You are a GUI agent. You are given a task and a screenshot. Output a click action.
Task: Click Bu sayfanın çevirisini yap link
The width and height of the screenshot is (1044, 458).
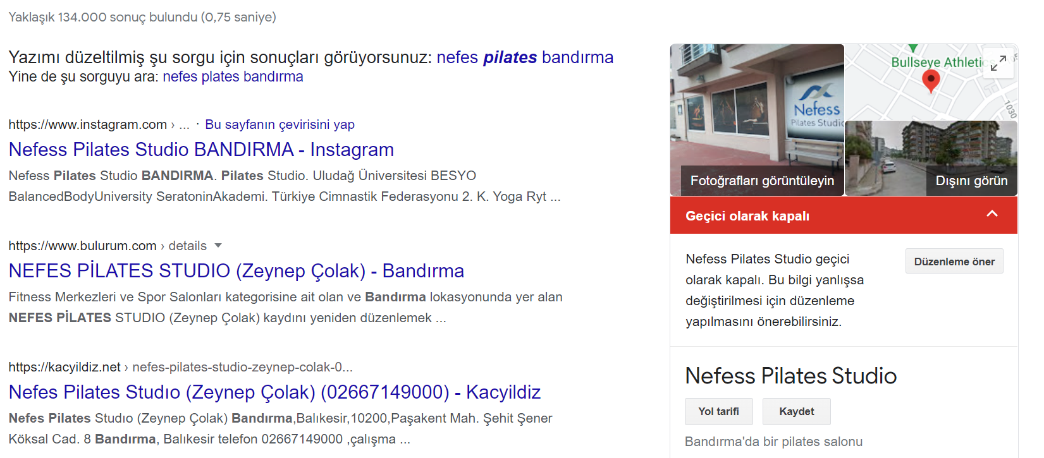(x=279, y=124)
